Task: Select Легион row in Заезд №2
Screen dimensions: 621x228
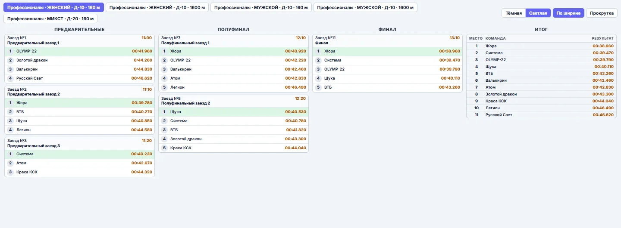Action: 79,130
